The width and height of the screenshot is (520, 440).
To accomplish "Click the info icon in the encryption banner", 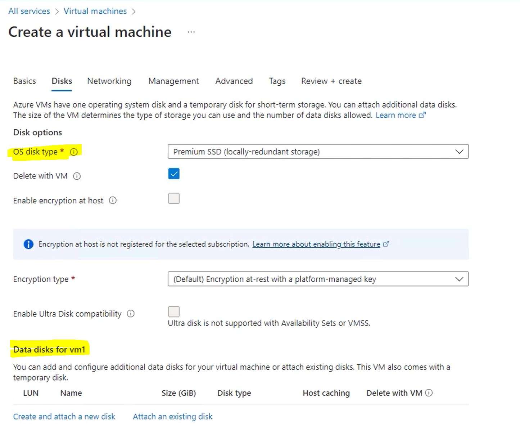I will 28,244.
